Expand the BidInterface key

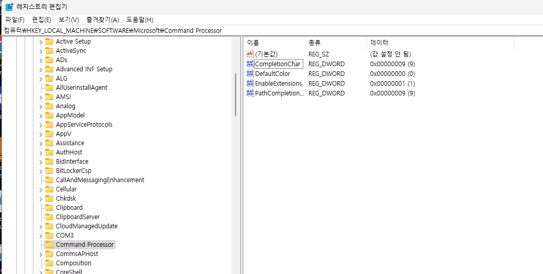click(41, 162)
